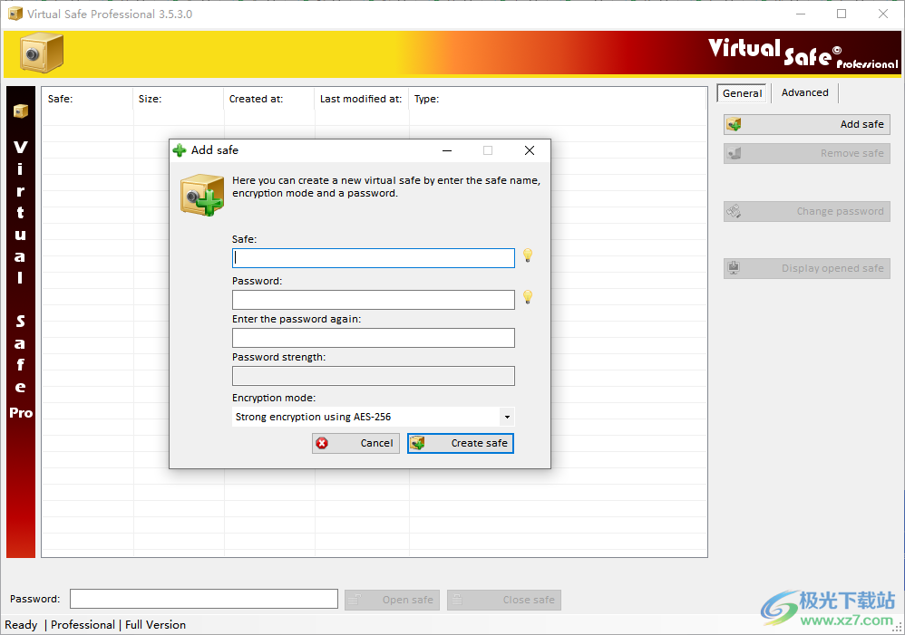Click the golden safe logo in yellow banner

(42, 53)
